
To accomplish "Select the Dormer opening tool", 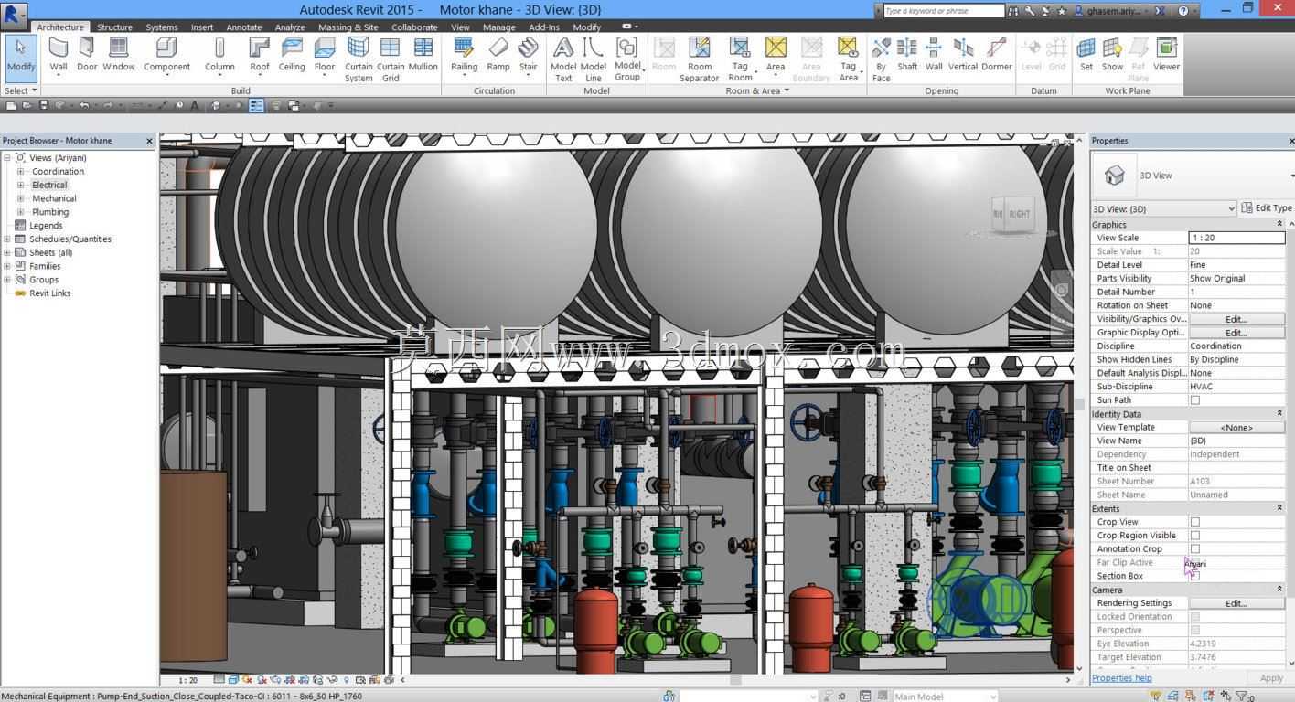I will pos(997,55).
